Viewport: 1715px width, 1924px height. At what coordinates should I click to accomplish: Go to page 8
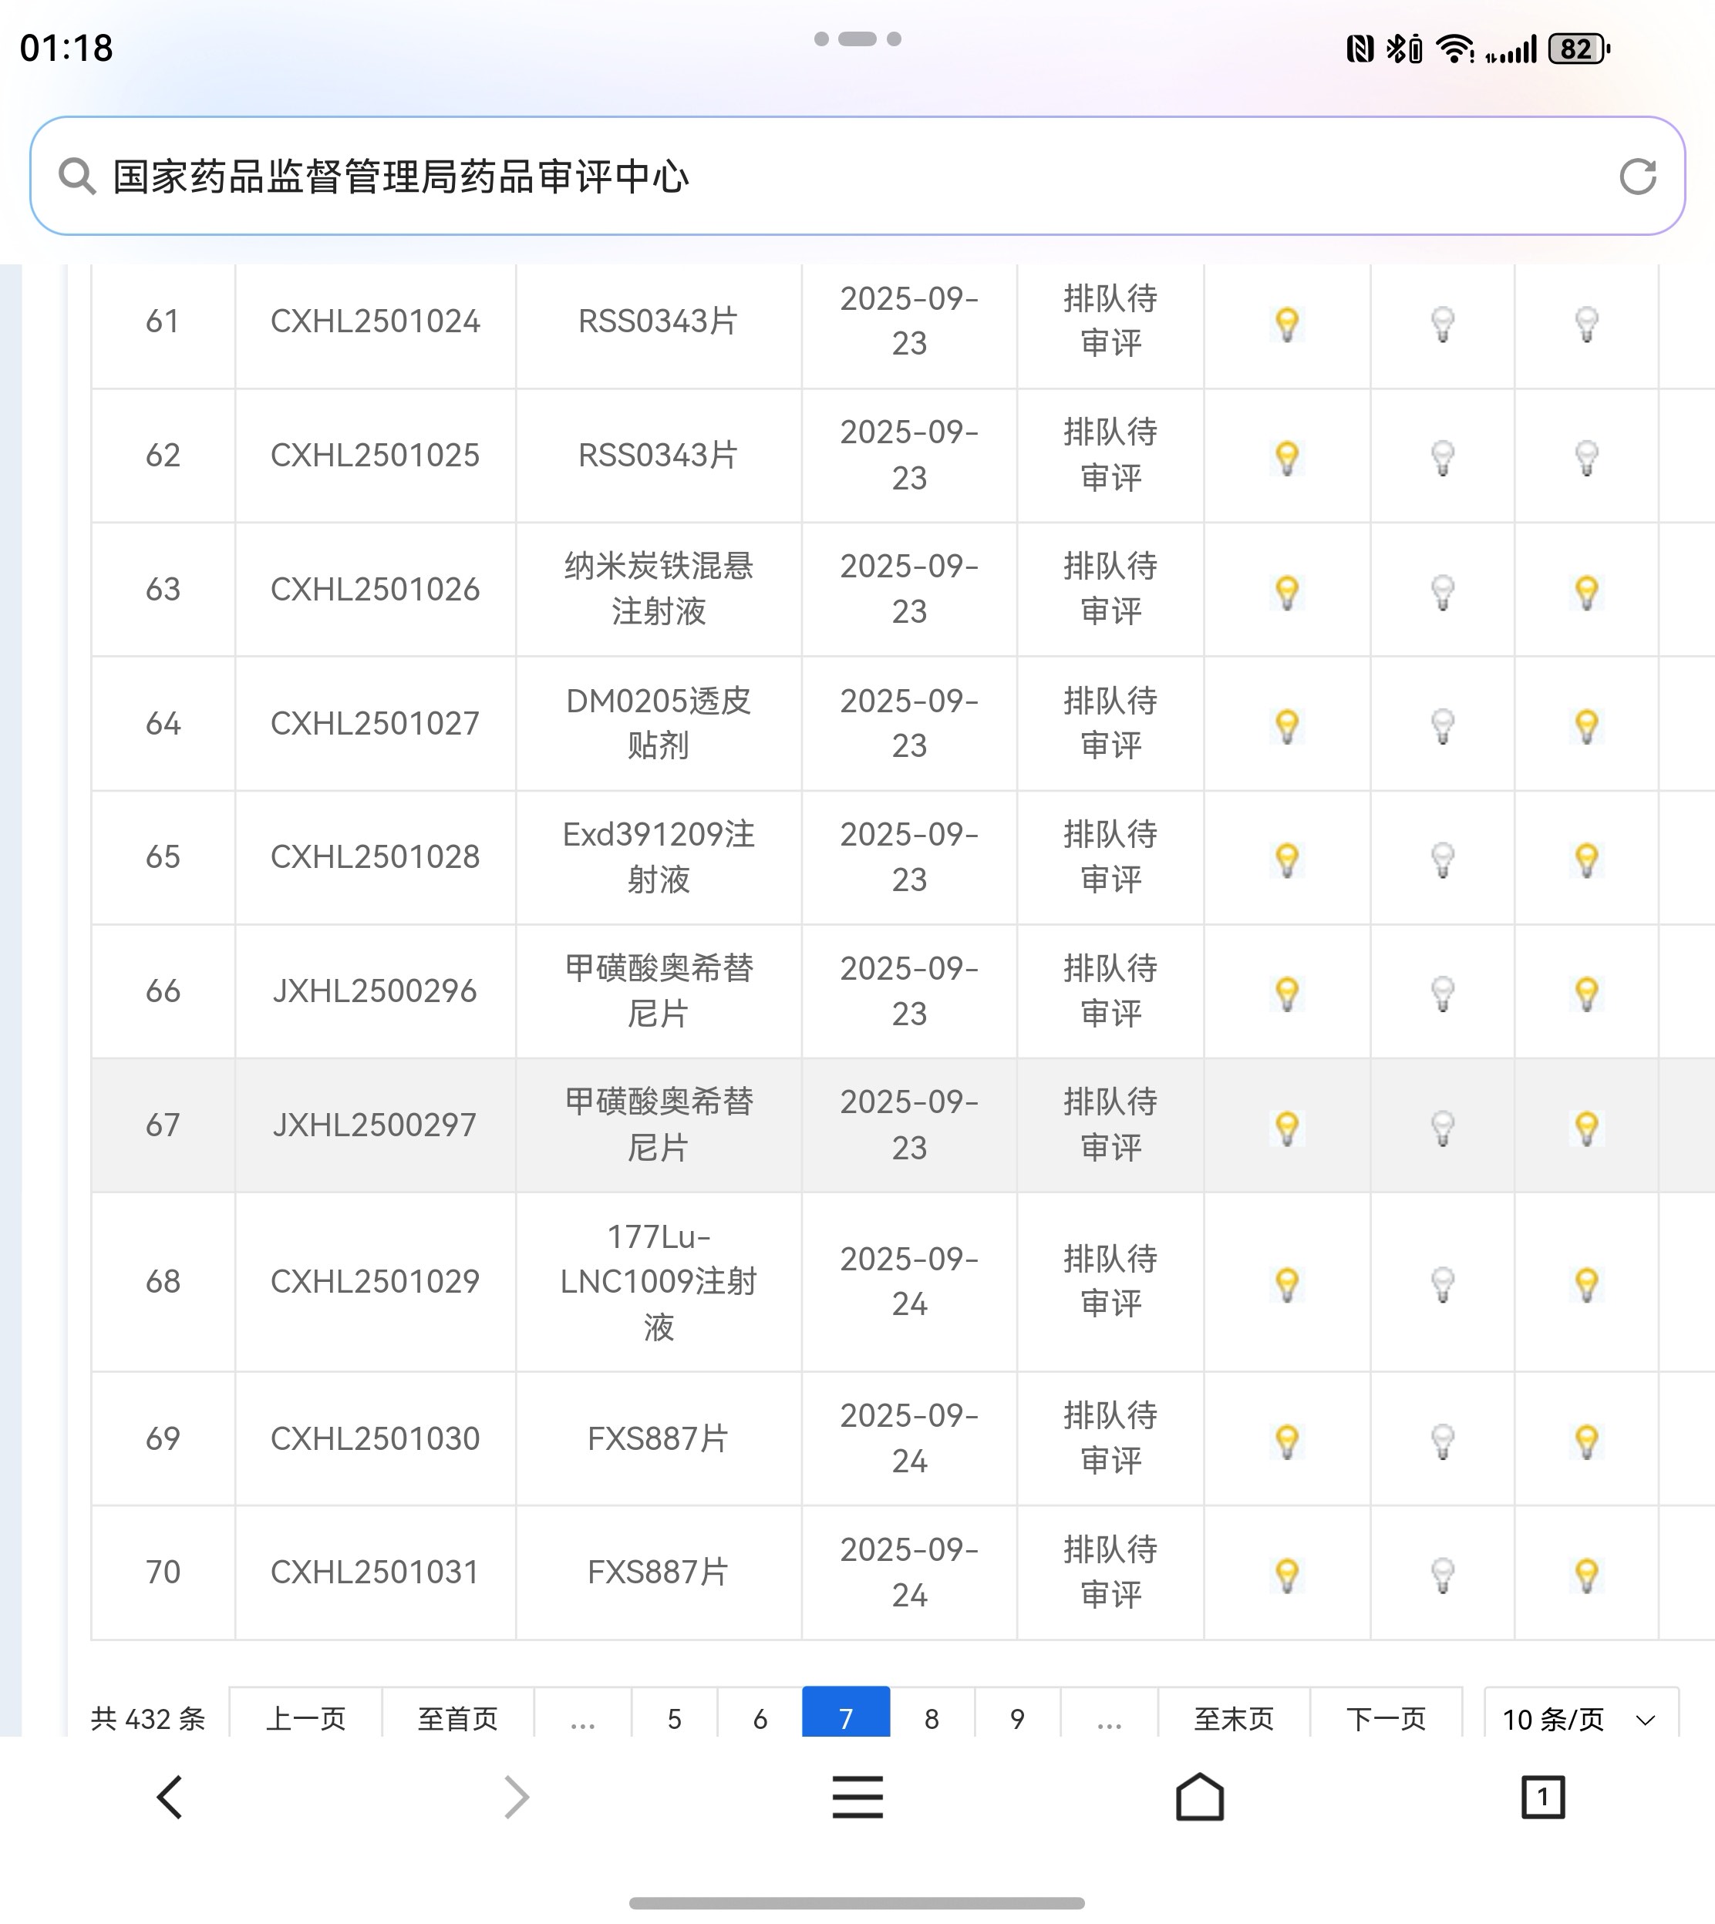931,1717
